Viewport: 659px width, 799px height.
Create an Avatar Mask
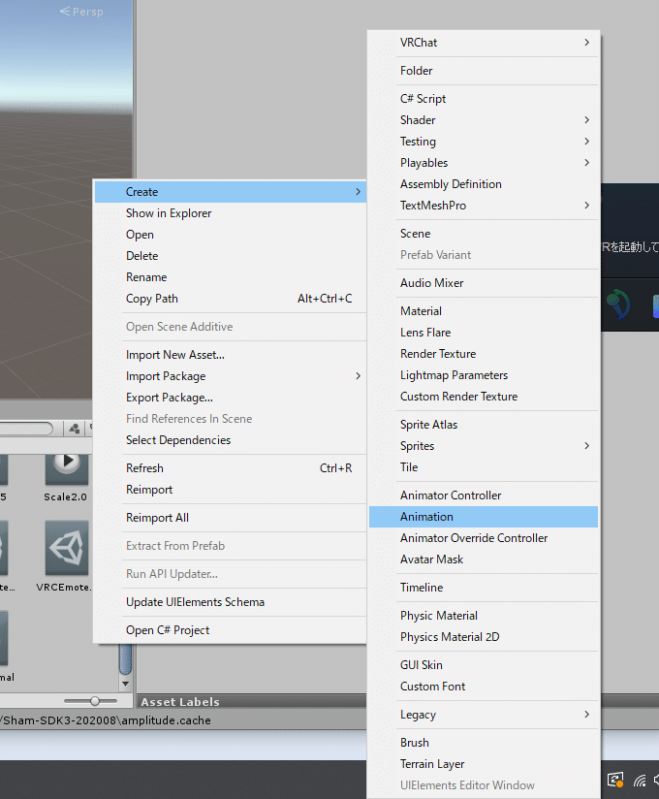pyautogui.click(x=484, y=560)
